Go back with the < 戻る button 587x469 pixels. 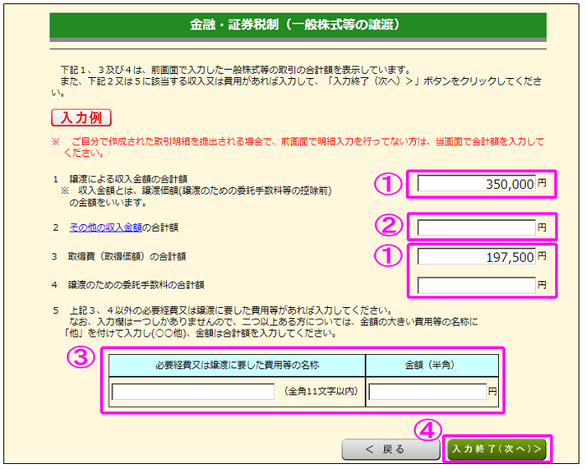pos(391,449)
